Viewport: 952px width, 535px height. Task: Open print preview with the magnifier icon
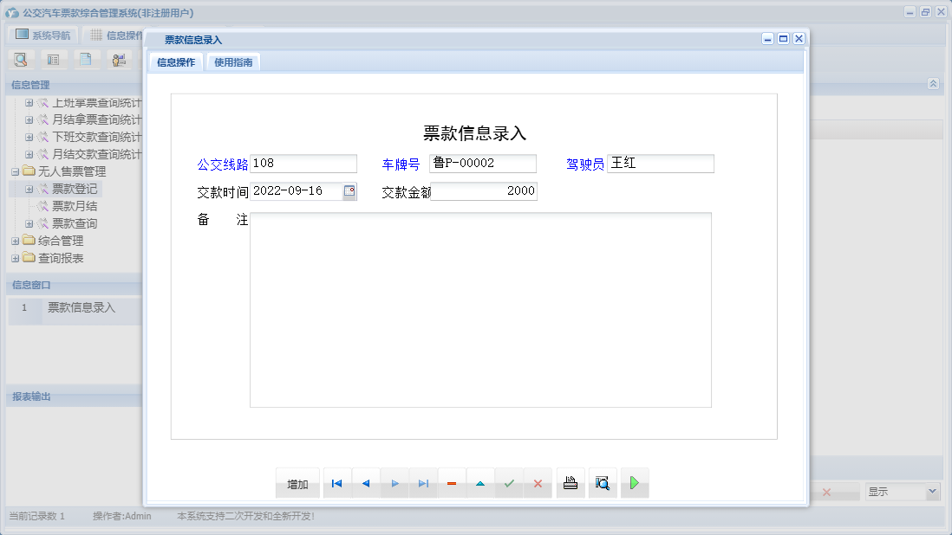pos(603,483)
